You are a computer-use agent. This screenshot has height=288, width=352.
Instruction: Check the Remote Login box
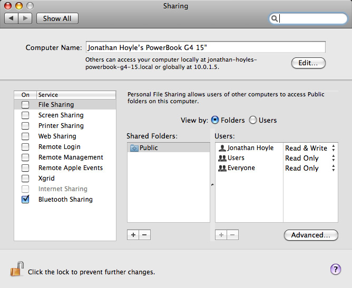[x=25, y=147]
